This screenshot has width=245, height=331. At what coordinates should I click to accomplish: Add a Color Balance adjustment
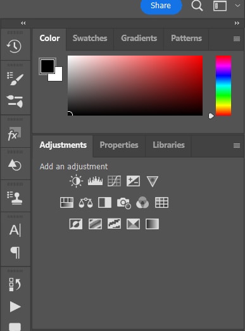(x=85, y=203)
